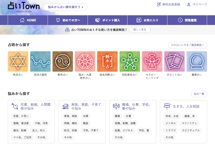The width and height of the screenshot is (215, 149).
Task: Open the タロット占い cards icon
Action: coord(174,61)
